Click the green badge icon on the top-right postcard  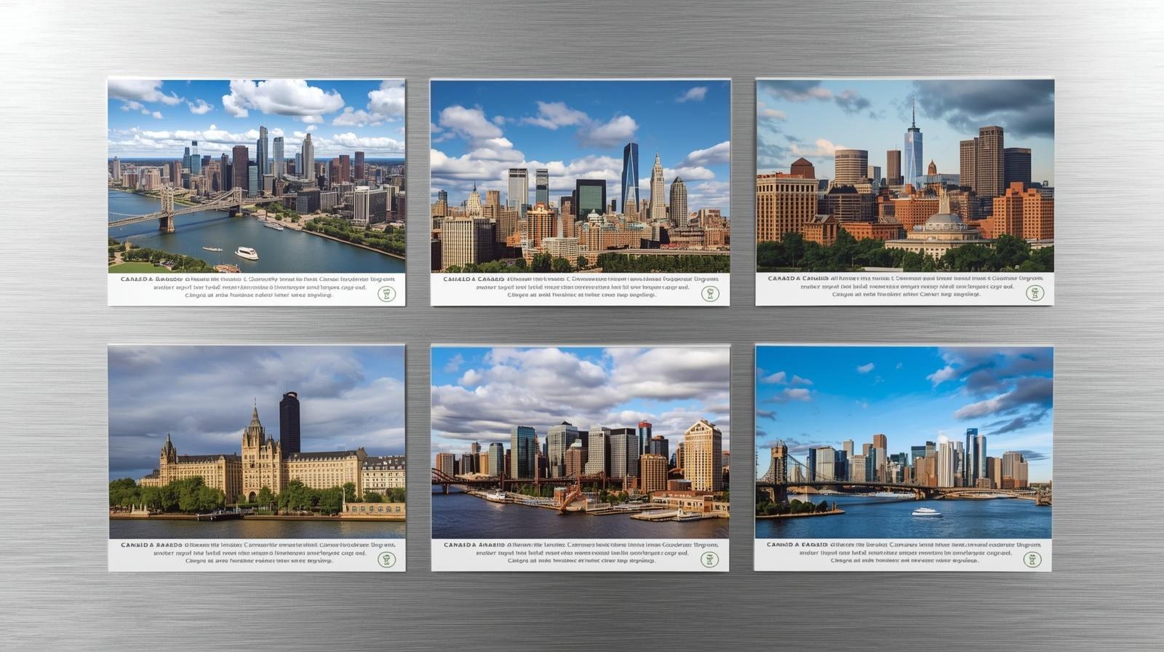[1034, 293]
